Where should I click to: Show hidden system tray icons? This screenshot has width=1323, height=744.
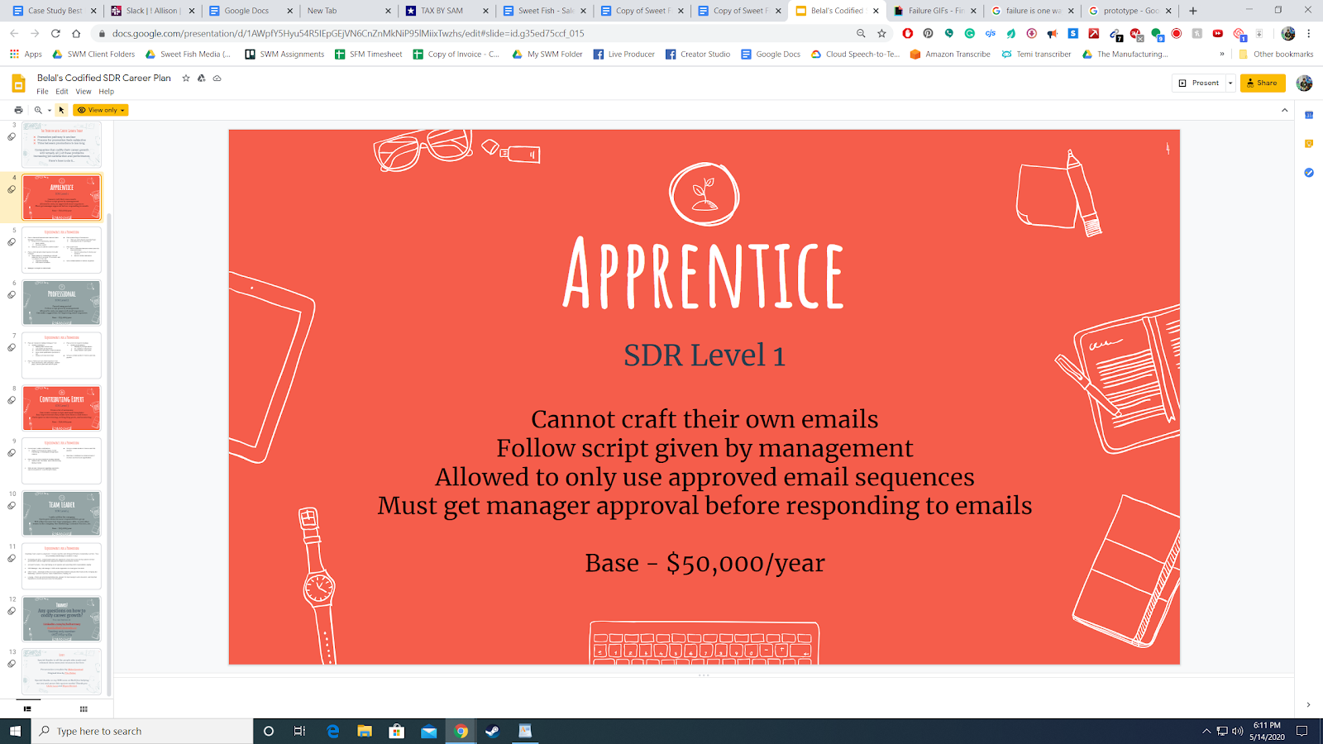tap(1206, 731)
